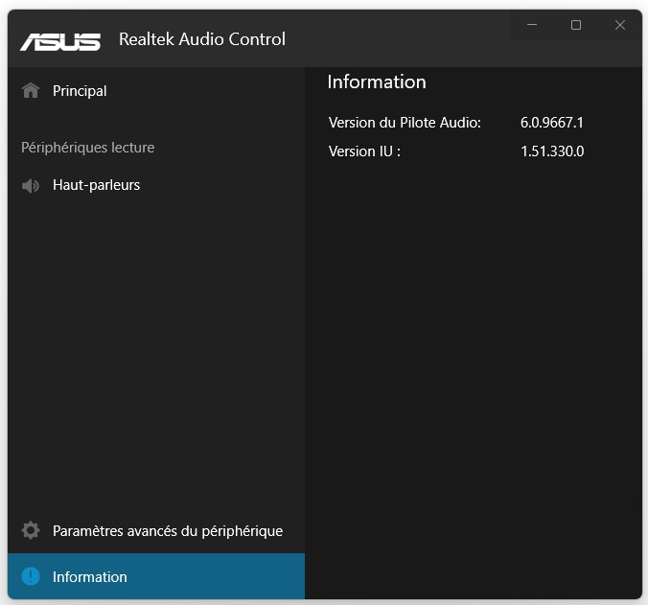Select the Information text in sidebar
The width and height of the screenshot is (648, 605).
pos(90,576)
